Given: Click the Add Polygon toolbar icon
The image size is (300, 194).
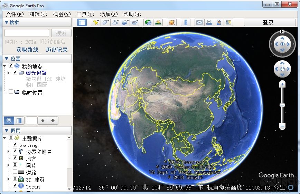Looking at the screenshot, I should point(105,22).
